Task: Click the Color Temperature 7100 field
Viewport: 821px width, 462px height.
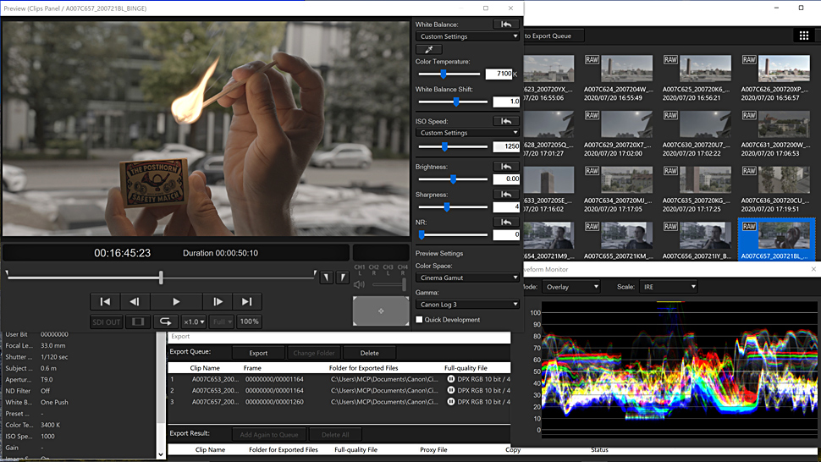Action: [499, 74]
